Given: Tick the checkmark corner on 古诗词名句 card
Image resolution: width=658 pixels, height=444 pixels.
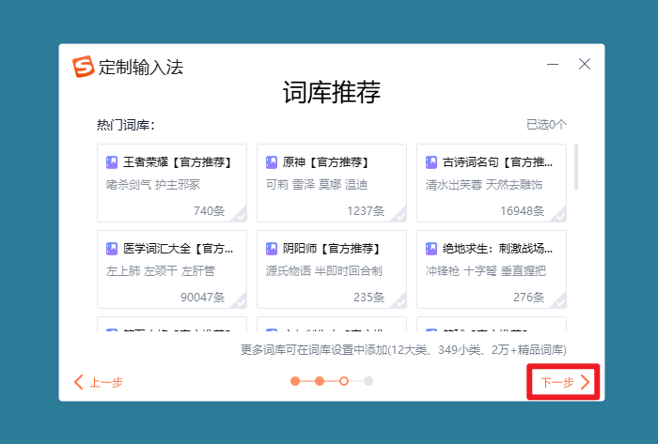Looking at the screenshot, I should pyautogui.click(x=560, y=215).
